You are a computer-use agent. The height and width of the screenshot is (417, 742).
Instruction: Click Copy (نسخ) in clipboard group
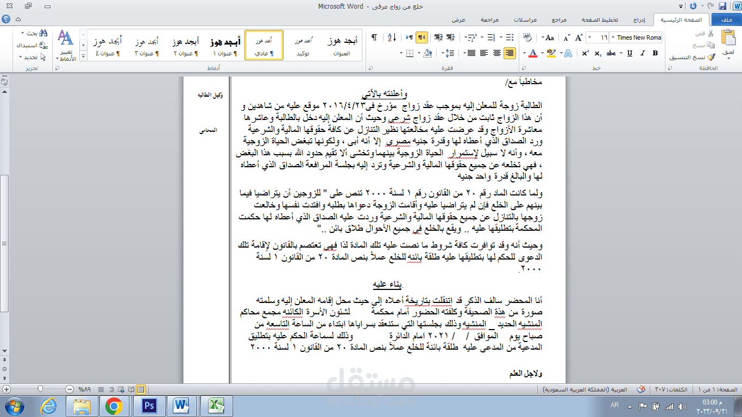click(x=705, y=46)
